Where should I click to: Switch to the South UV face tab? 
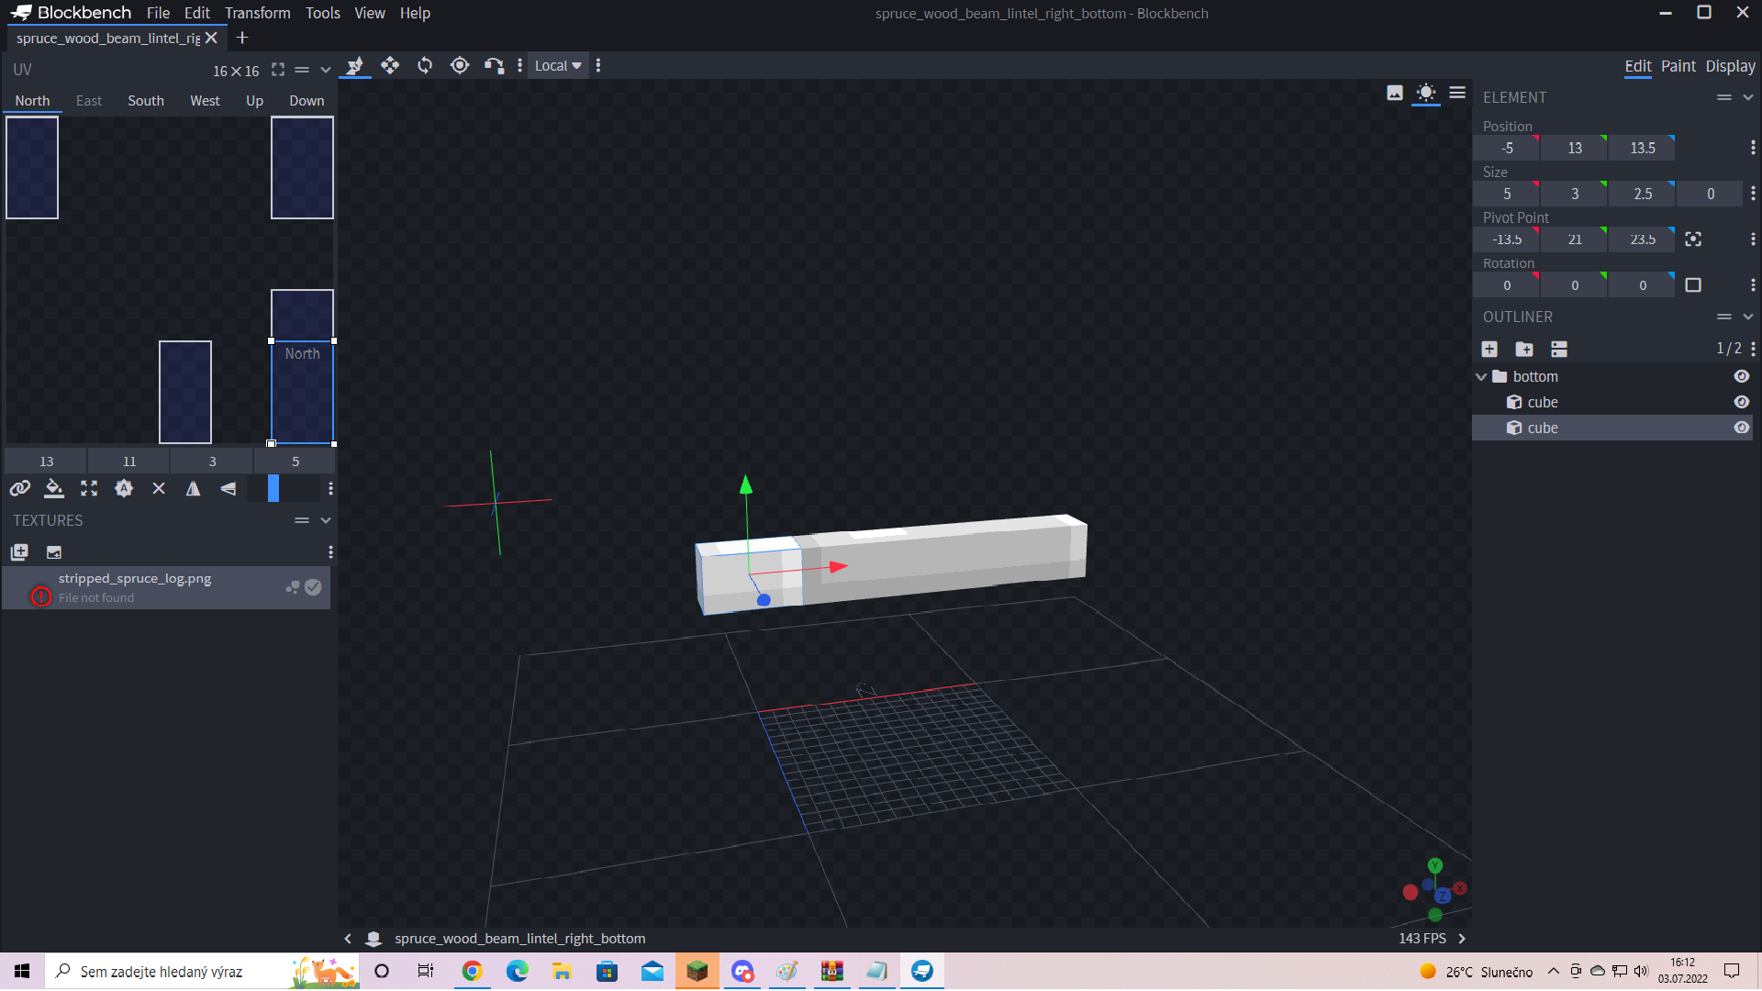click(146, 101)
